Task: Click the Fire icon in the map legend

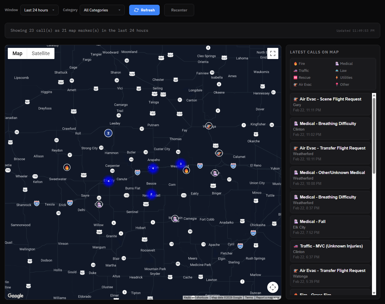Action: 296,63
